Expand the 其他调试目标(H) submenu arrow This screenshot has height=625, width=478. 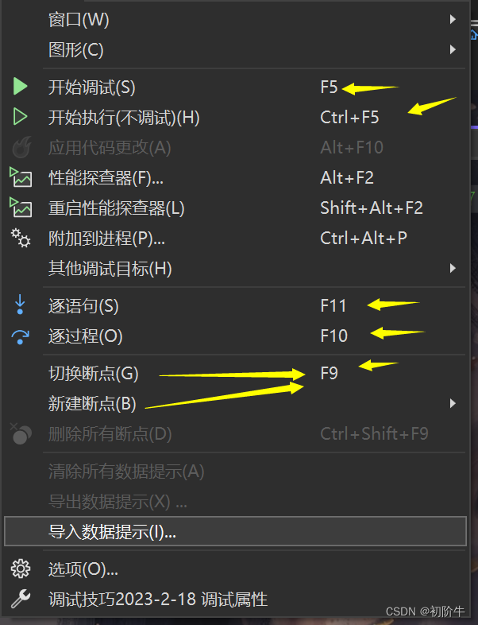[x=453, y=268]
